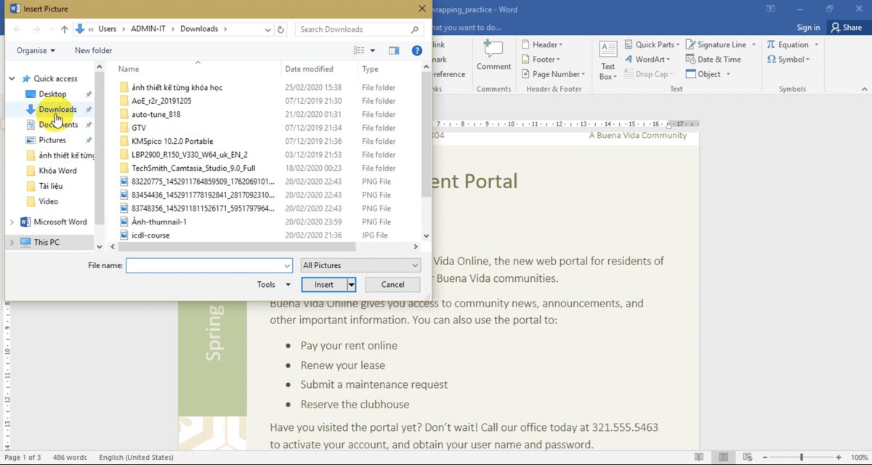Click the zoom out minus button
Screen dimensions: 872x465
pyautogui.click(x=764, y=457)
